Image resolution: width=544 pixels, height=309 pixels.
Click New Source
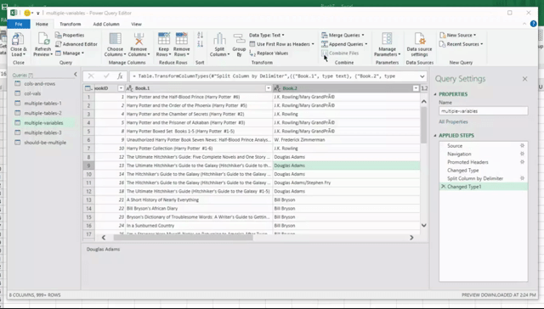[457, 35]
